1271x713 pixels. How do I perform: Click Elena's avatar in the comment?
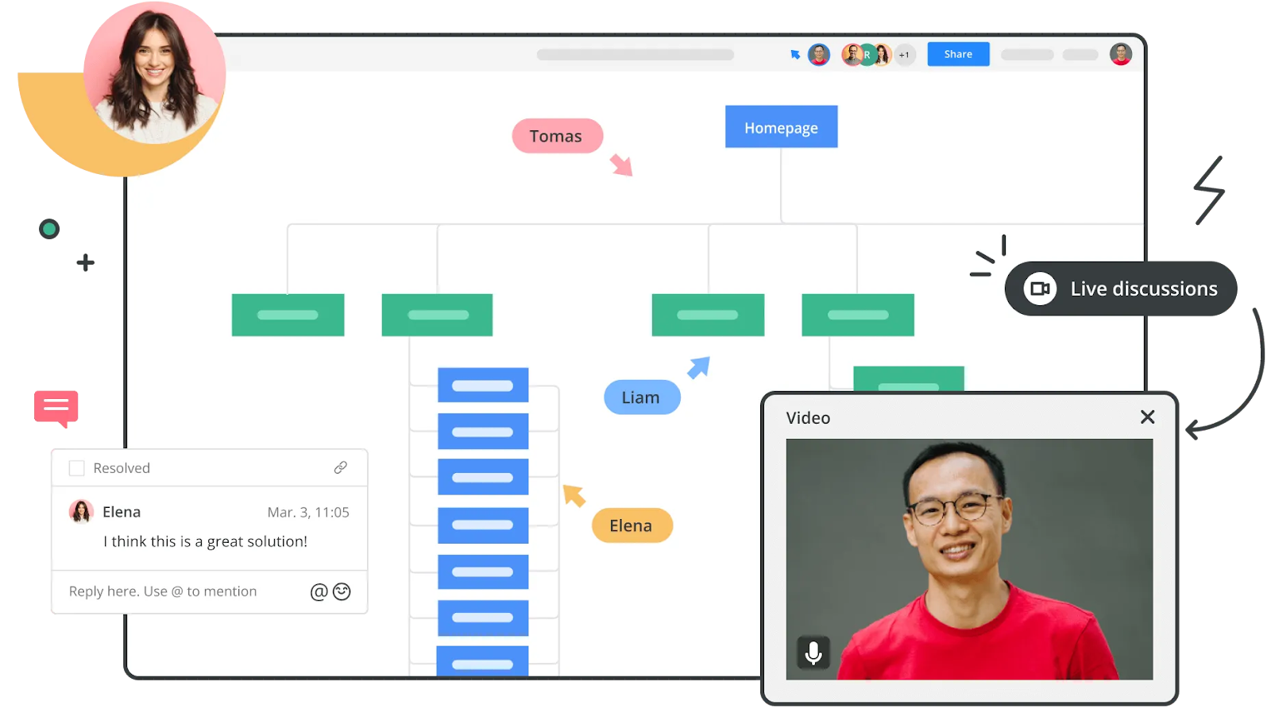81,512
